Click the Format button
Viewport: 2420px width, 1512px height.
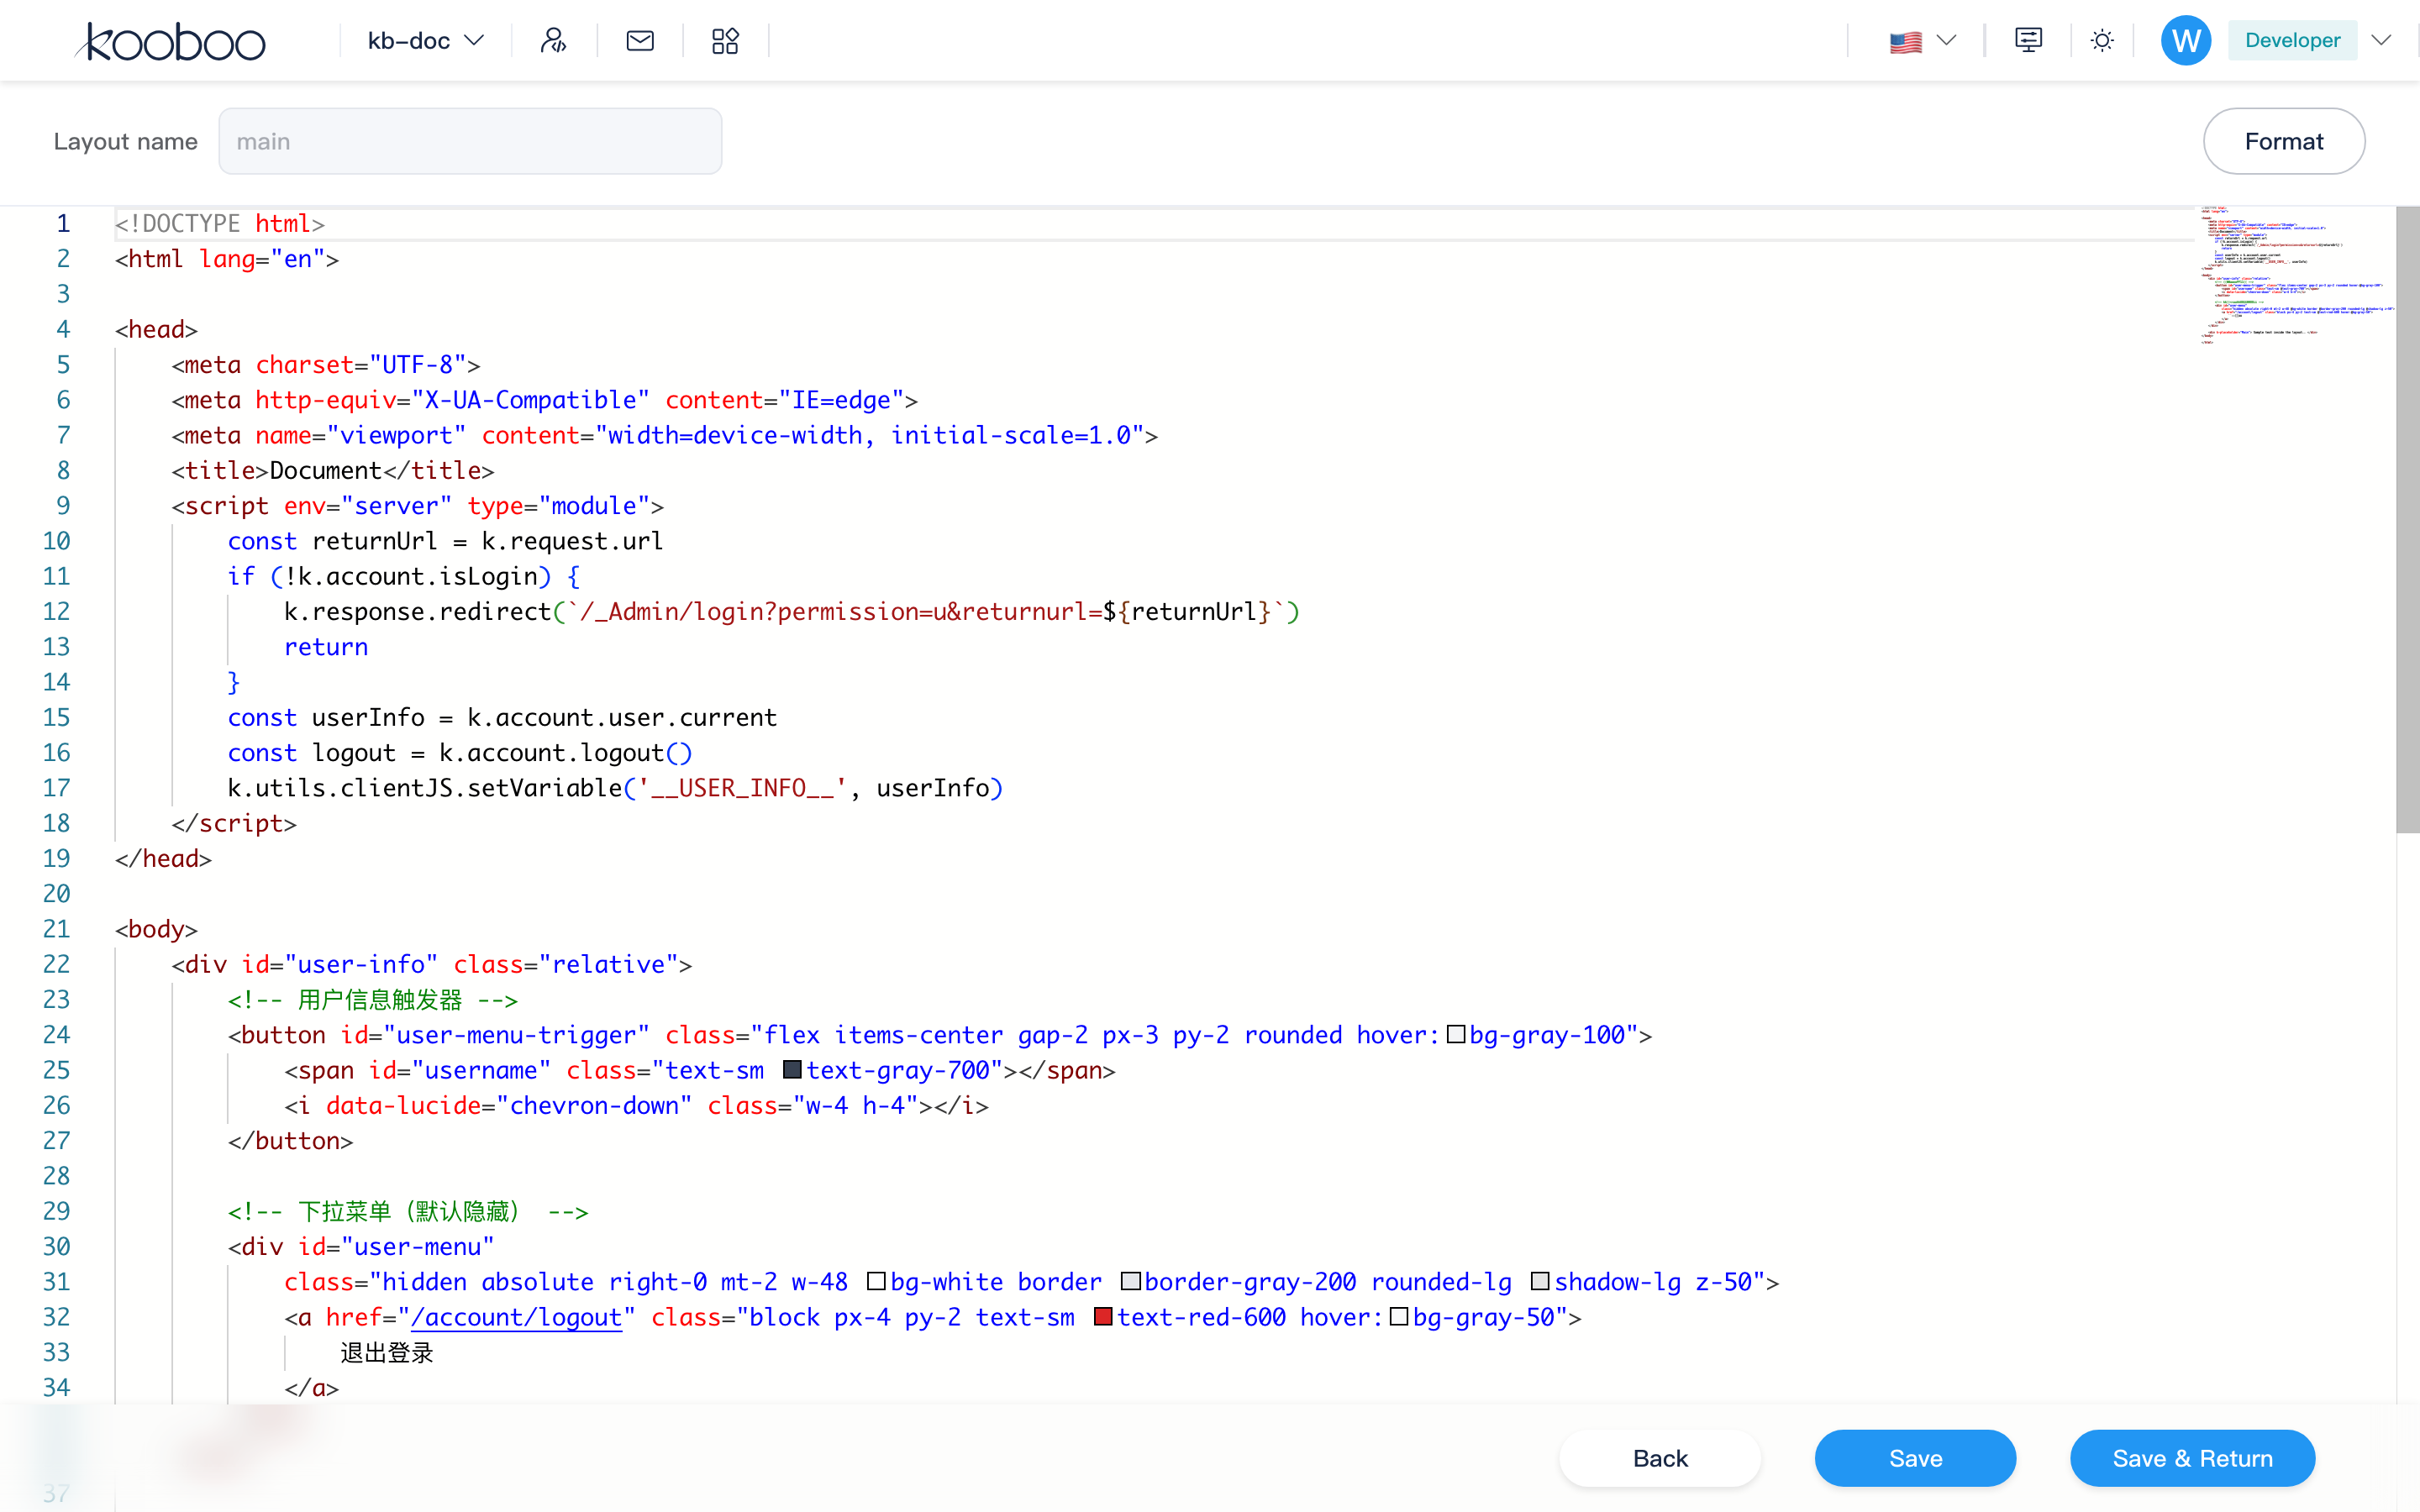click(x=2284, y=141)
